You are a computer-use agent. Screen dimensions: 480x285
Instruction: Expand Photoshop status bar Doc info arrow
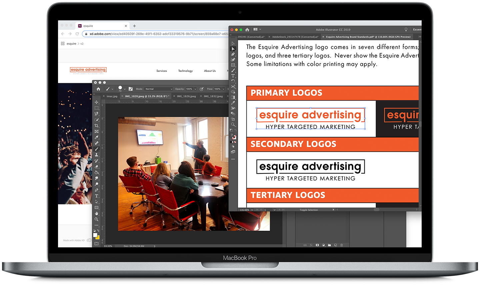(154, 246)
